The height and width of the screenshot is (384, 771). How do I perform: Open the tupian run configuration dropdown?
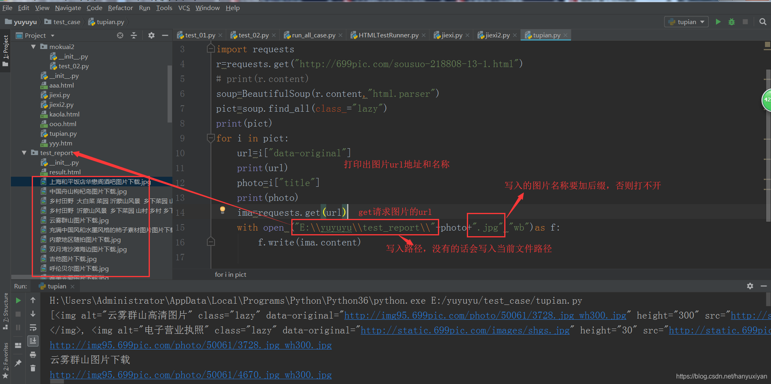click(687, 22)
